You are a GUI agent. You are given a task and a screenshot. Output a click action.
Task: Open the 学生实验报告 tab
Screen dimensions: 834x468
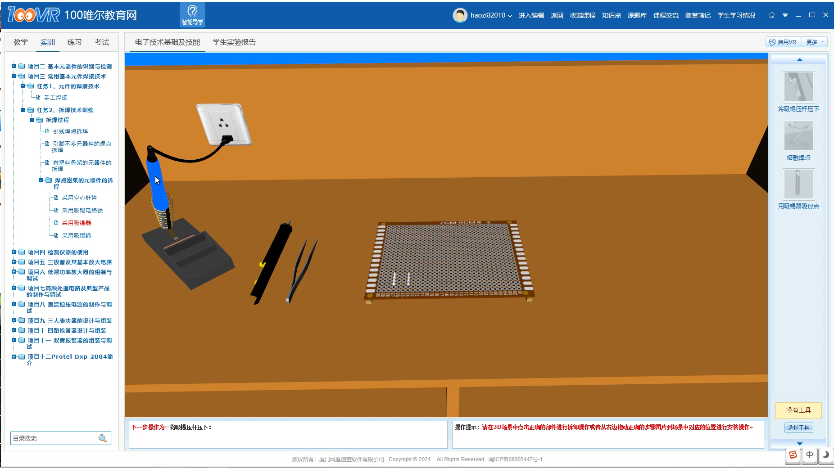234,42
